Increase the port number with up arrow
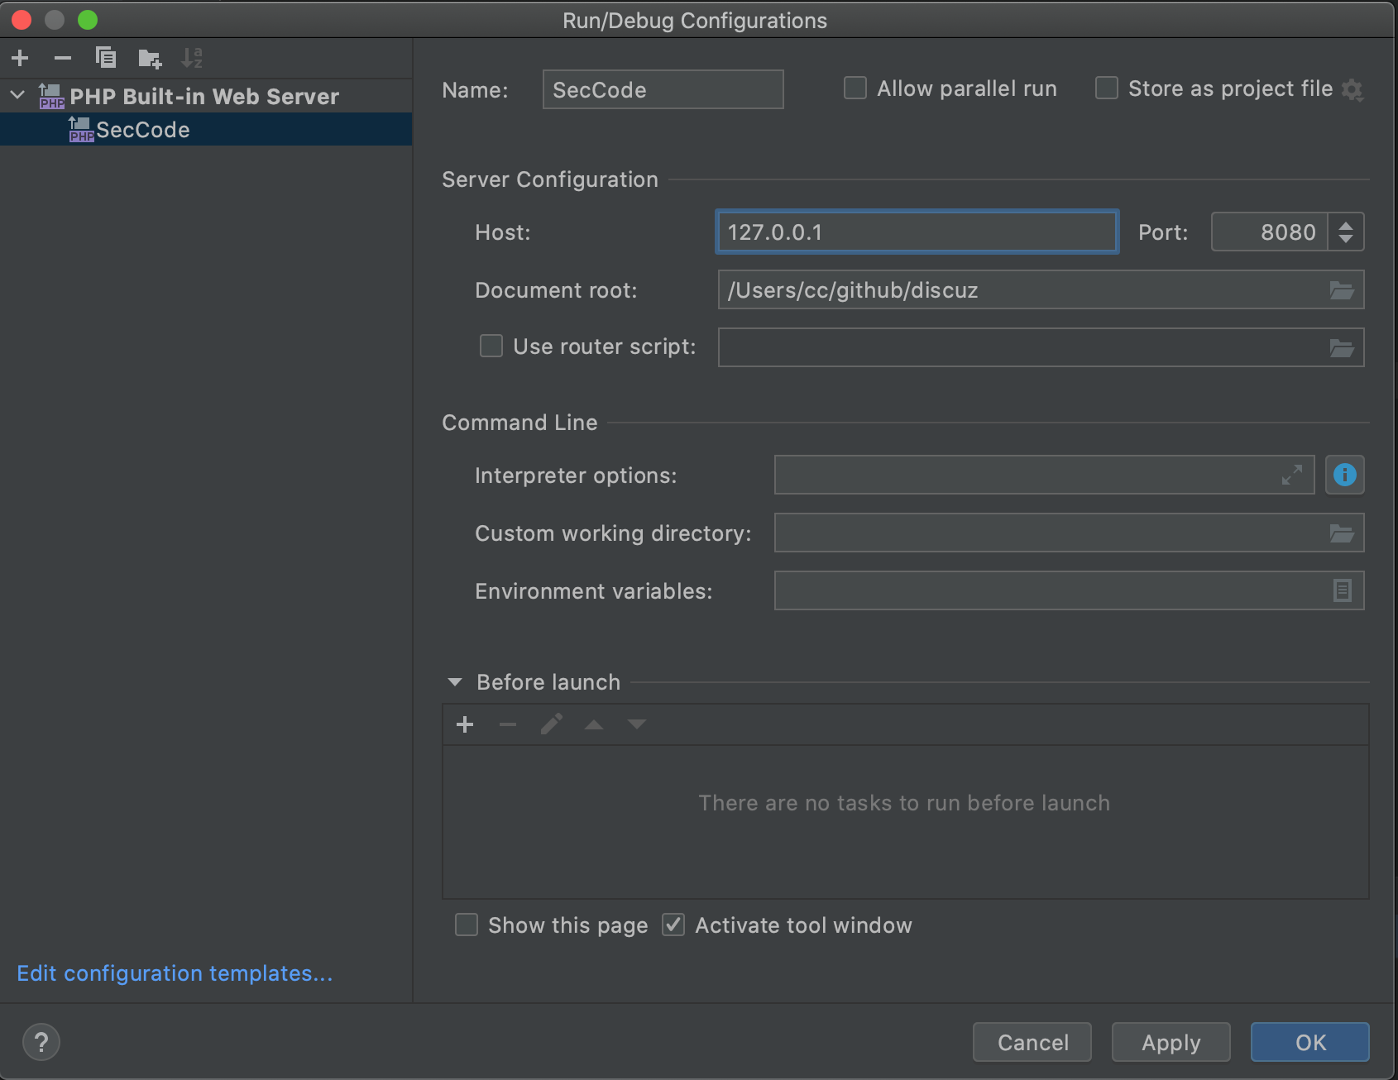 pos(1346,224)
